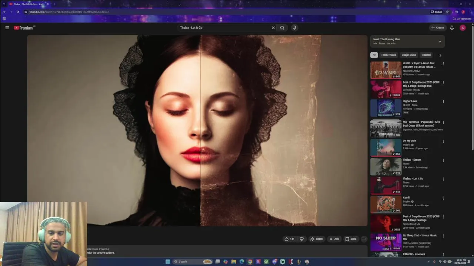Open the browser tab search dropdown
This screenshot has width=474, height=266.
4,4
